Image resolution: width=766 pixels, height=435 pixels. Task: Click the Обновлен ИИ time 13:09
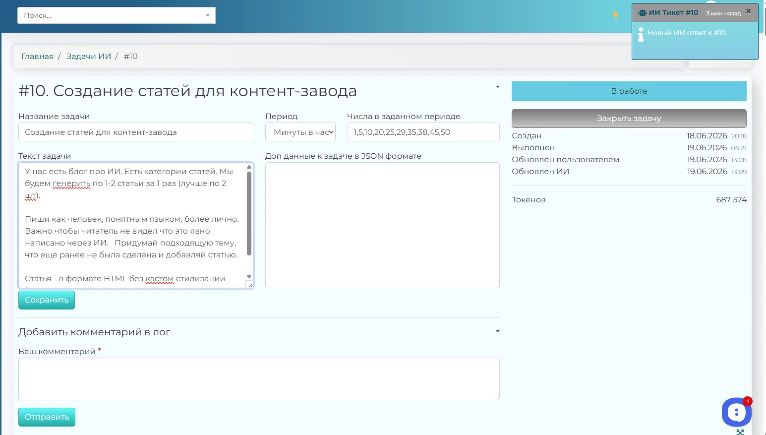(x=739, y=172)
